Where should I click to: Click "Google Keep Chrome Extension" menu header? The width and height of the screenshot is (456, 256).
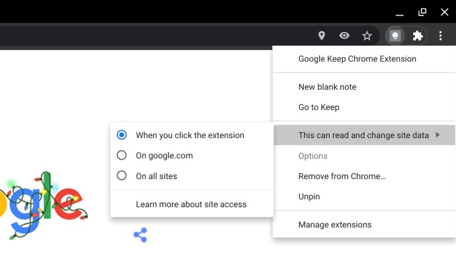(364, 59)
